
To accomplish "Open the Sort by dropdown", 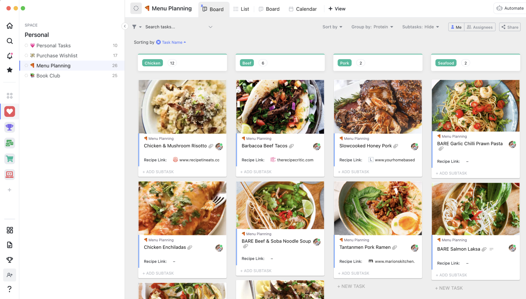I will 332,27.
